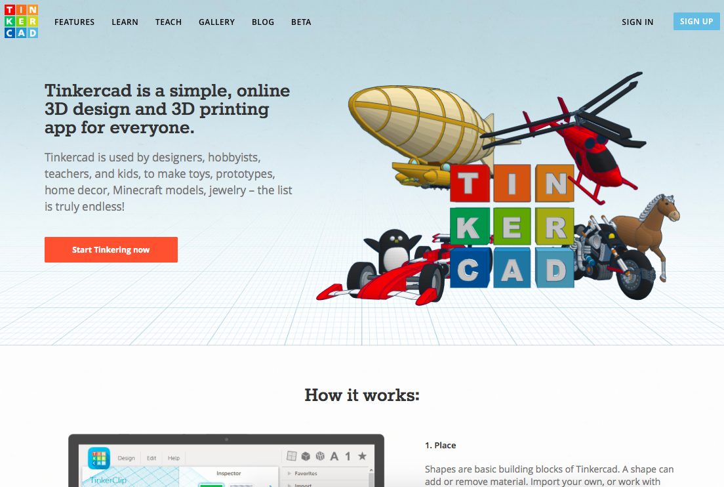Visit the BLOG page
Viewport: 724px width, 487px height.
coord(263,22)
